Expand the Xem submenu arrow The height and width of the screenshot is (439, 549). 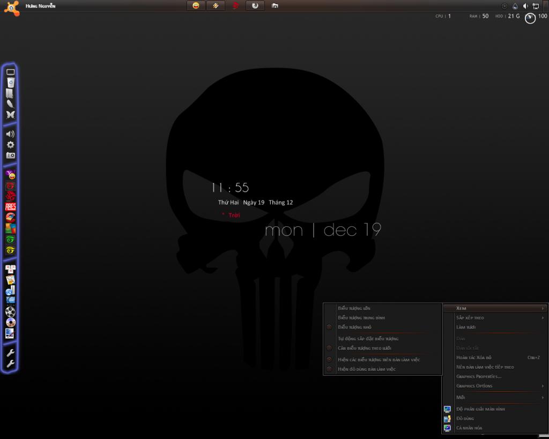click(x=543, y=308)
